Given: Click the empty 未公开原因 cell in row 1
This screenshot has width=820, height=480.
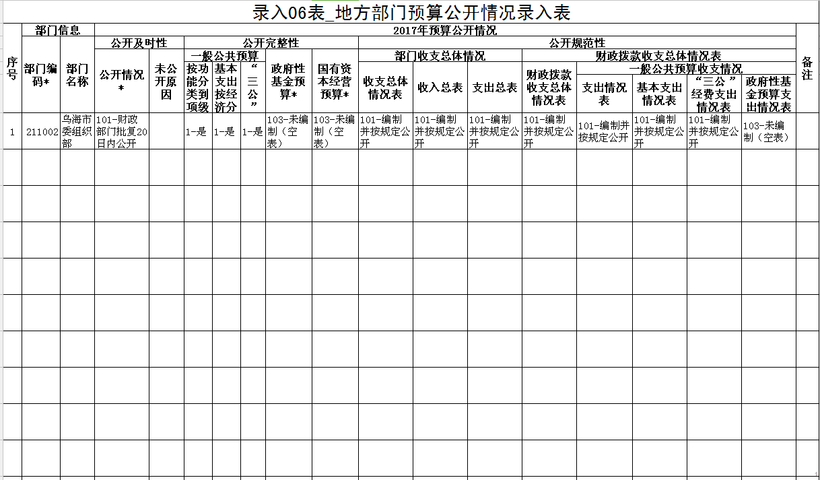Looking at the screenshot, I should point(166,131).
